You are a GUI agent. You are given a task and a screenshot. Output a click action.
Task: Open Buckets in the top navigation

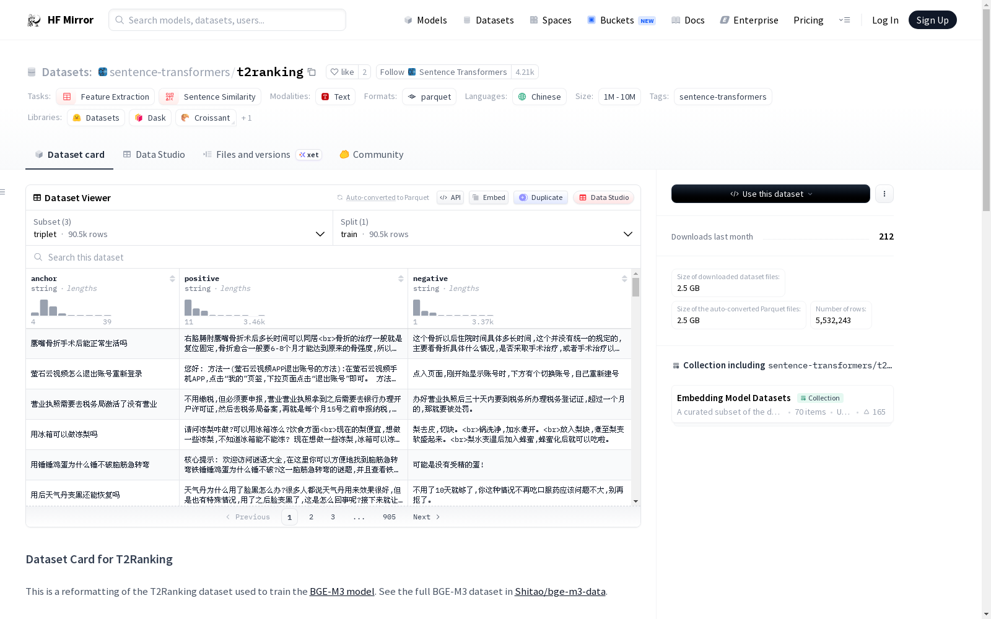coord(621,20)
